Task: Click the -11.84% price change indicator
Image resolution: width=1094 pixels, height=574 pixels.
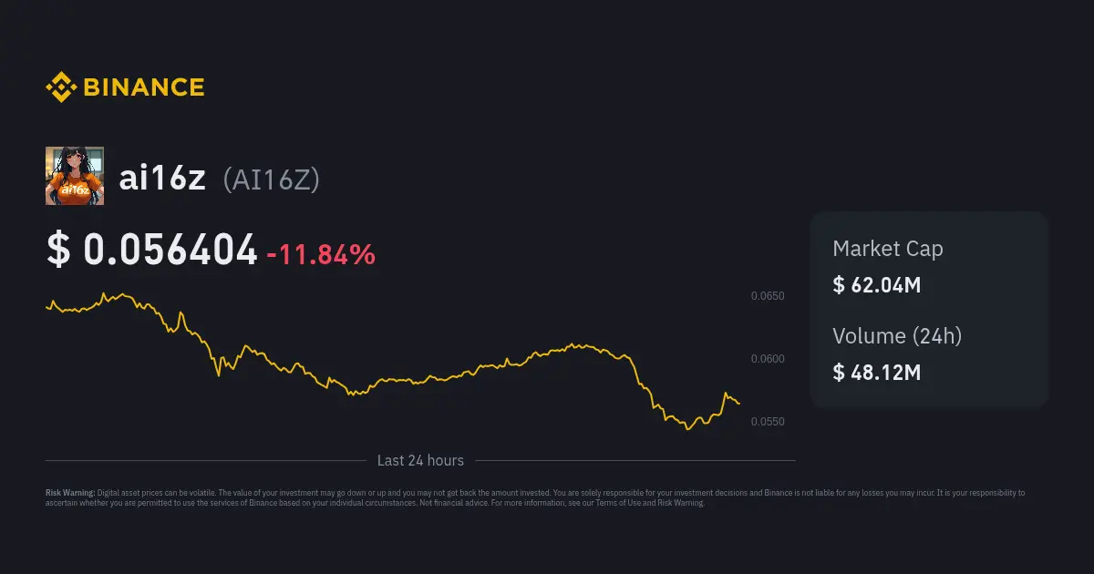Action: coord(320,254)
